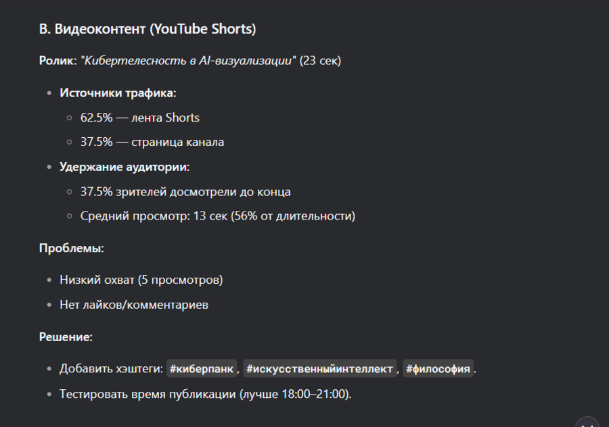Click the 'Ролик:' bold label

(58, 61)
